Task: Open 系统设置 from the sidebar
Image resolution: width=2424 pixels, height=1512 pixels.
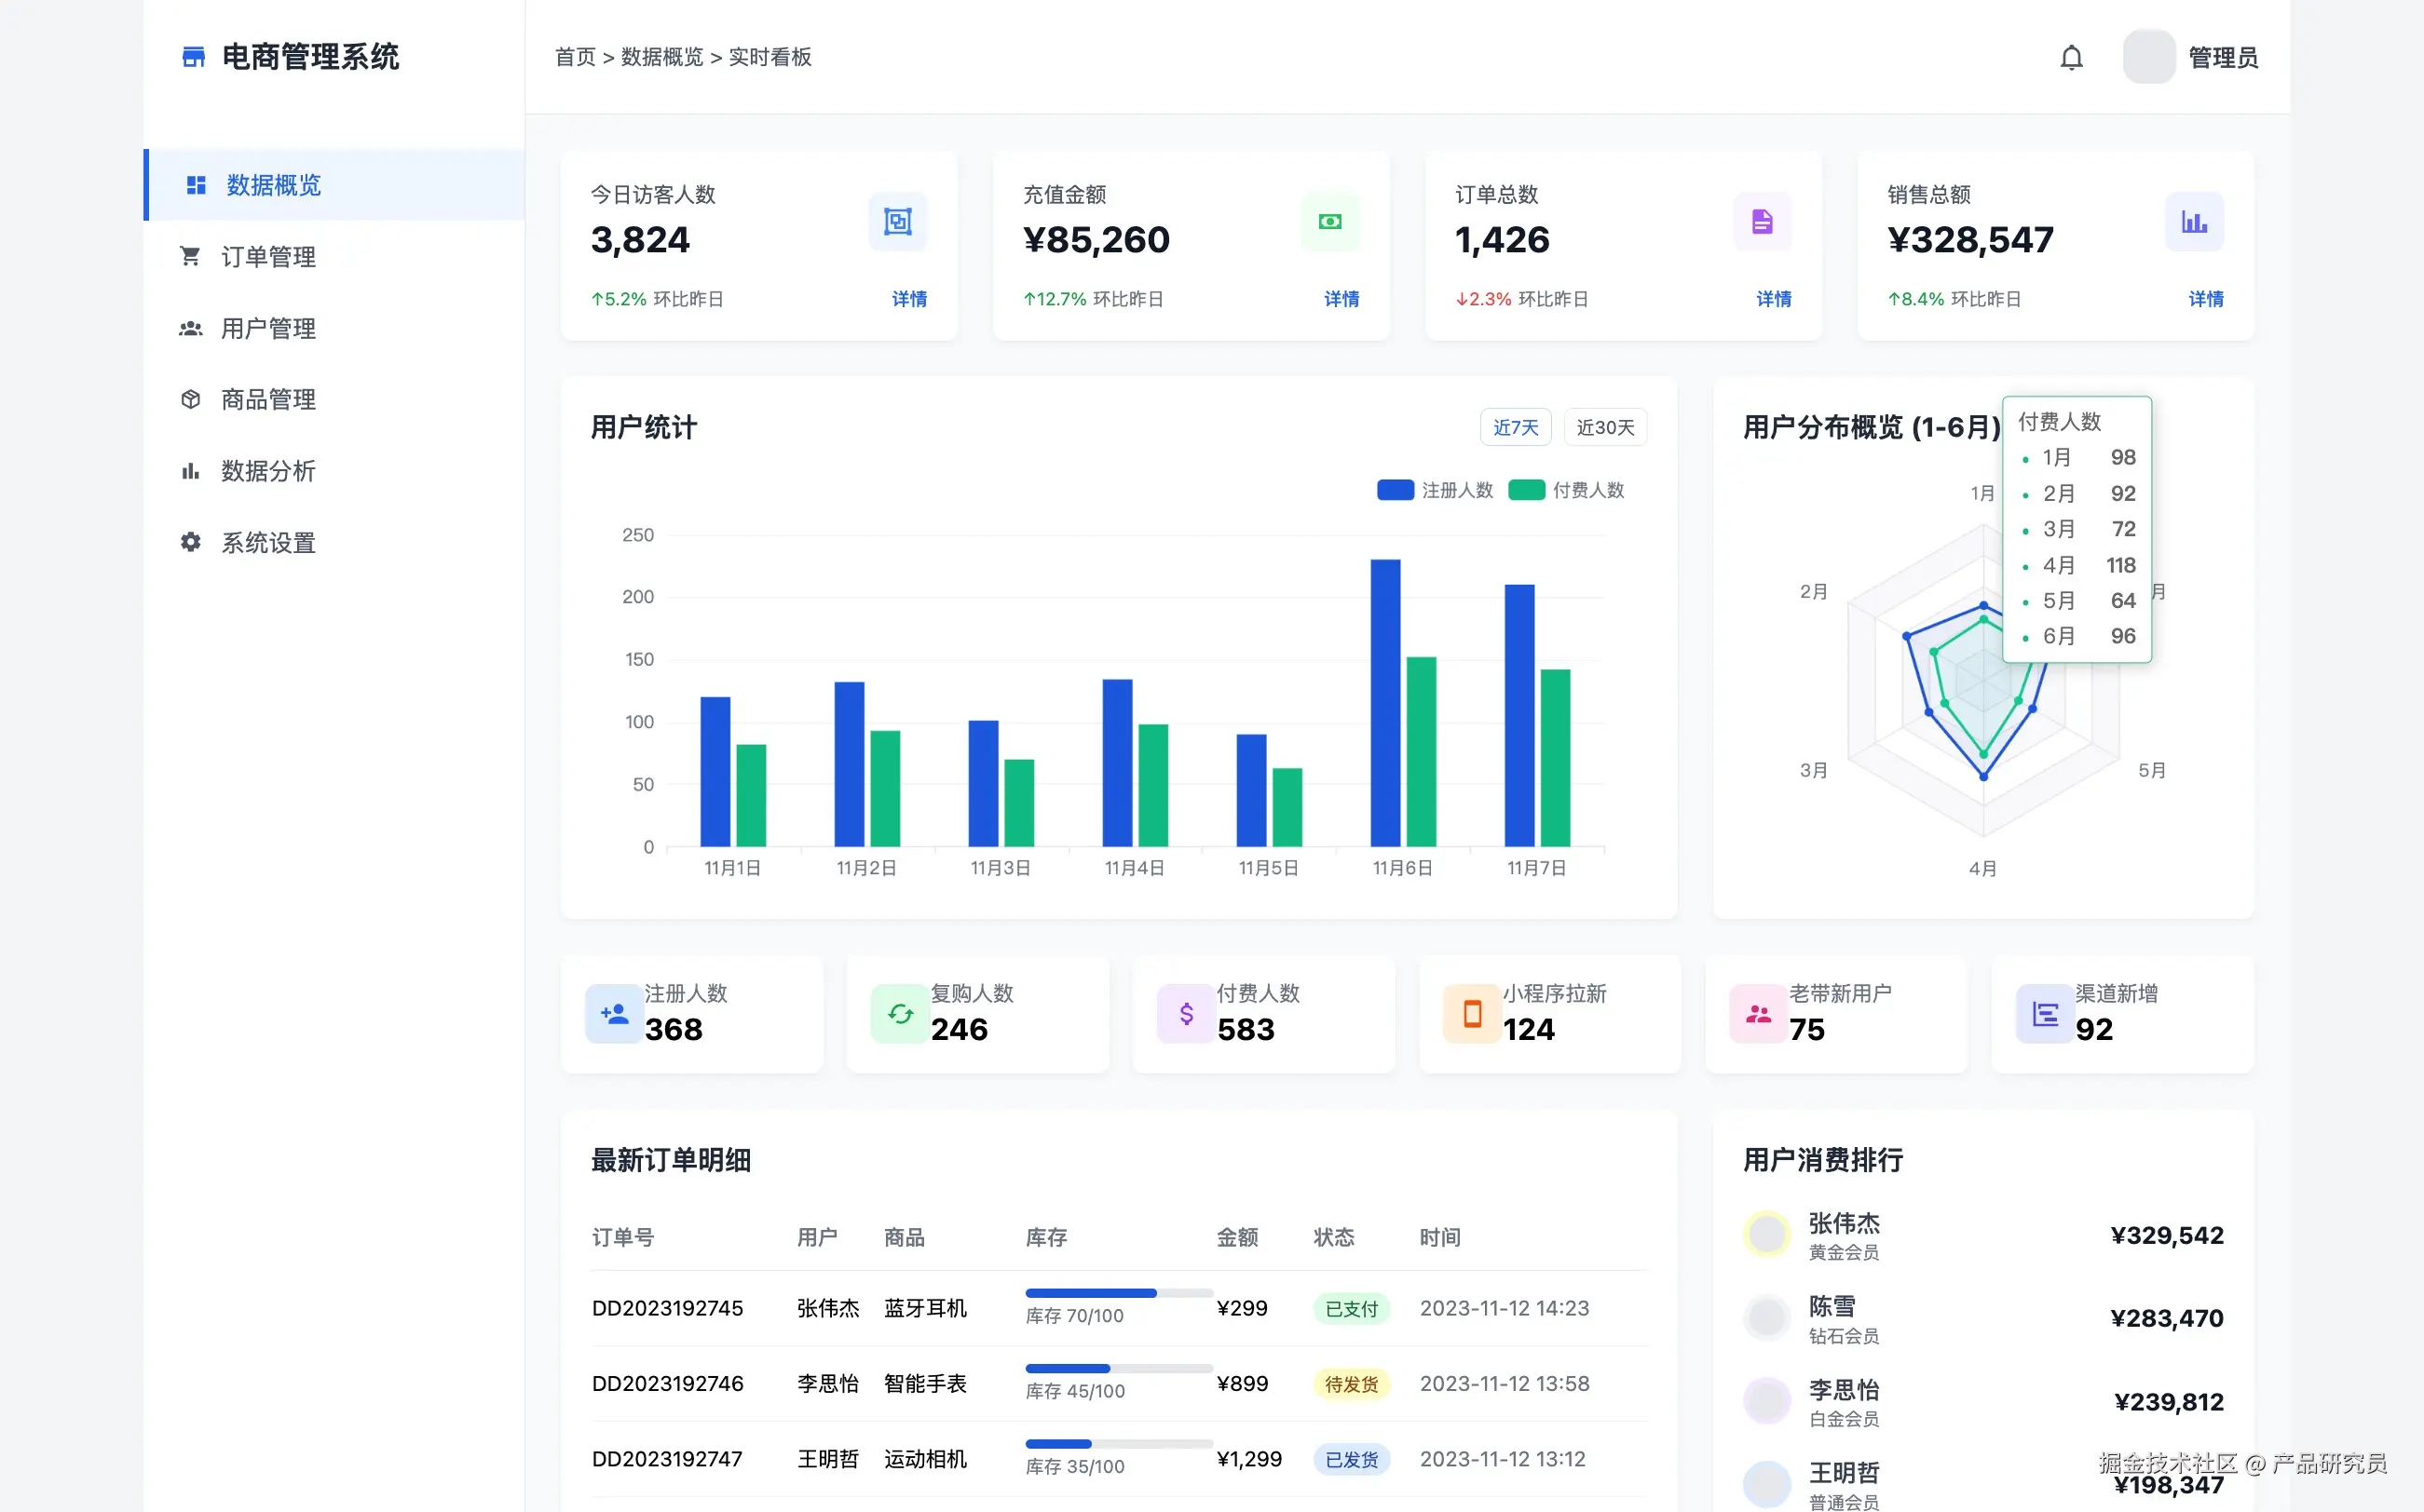Action: click(268, 543)
